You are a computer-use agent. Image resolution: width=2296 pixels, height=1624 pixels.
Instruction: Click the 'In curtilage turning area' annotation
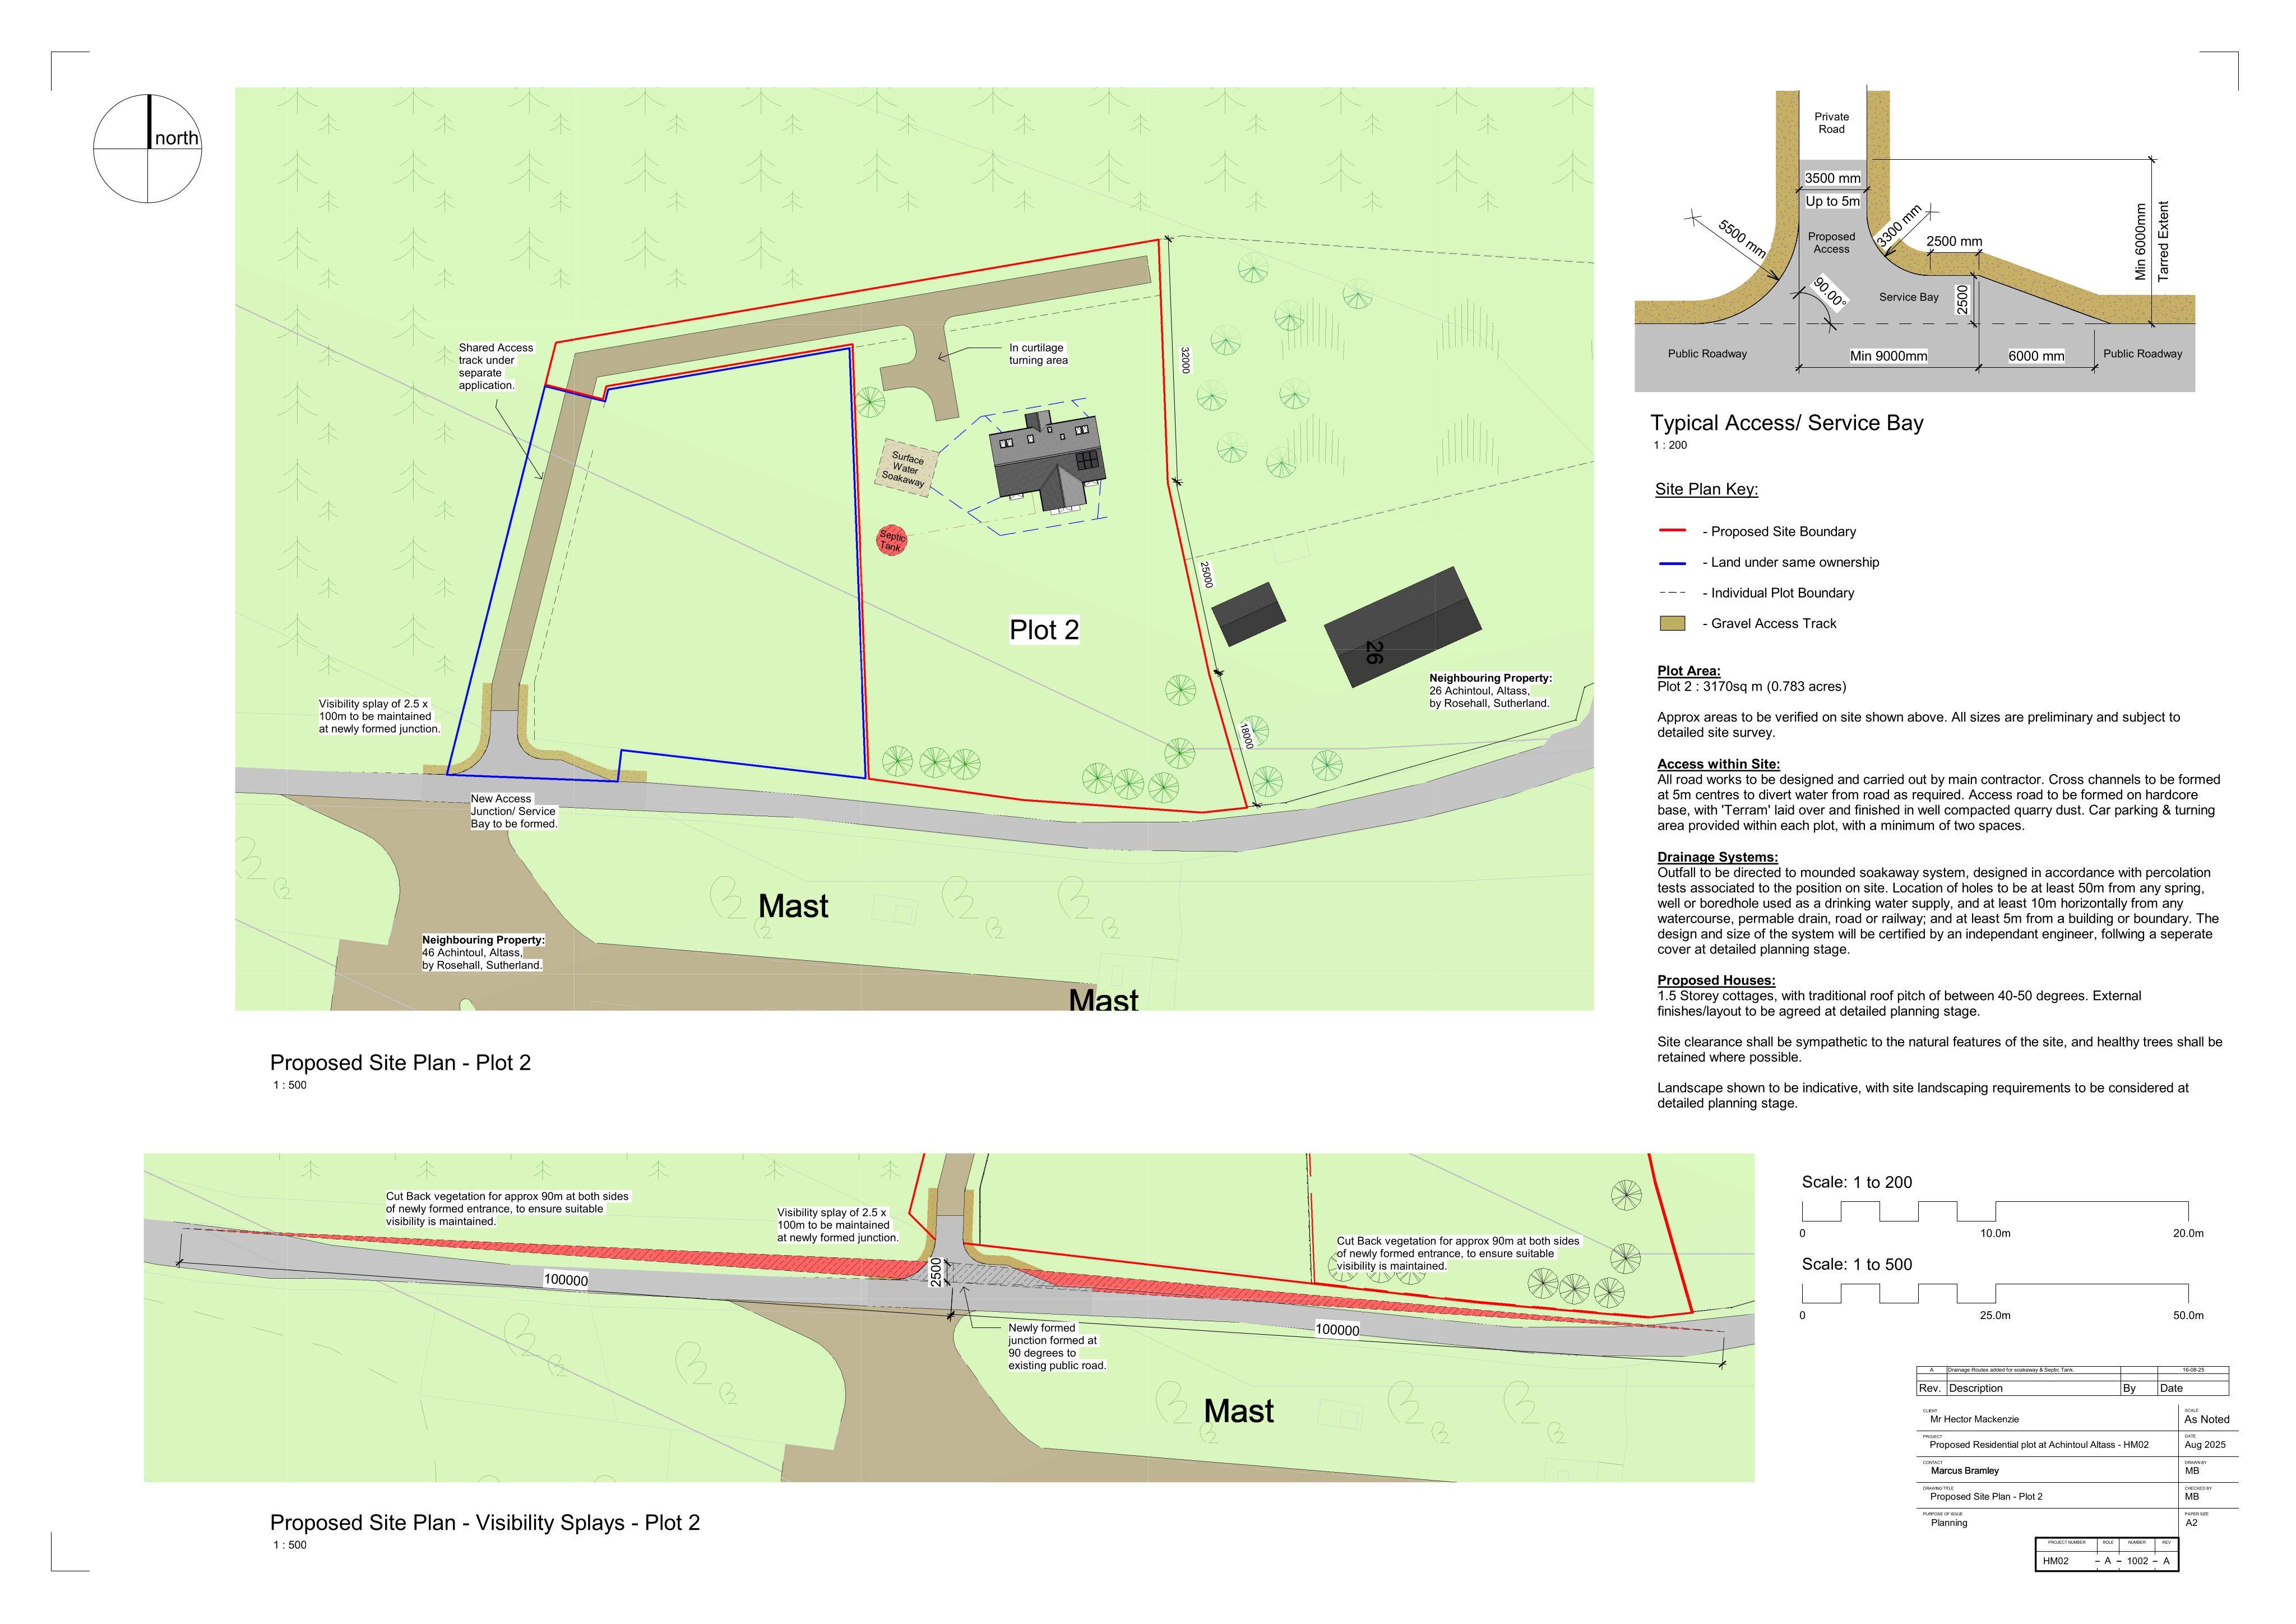point(1038,354)
